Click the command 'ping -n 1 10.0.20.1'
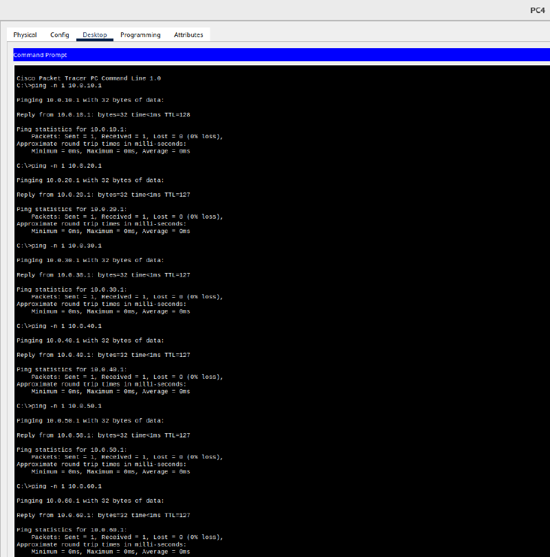The image size is (550, 557). pyautogui.click(x=67, y=166)
